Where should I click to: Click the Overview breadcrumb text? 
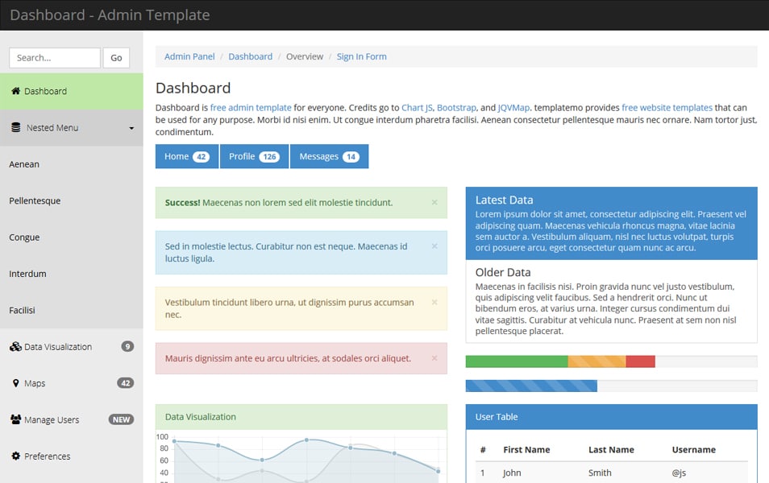pyautogui.click(x=305, y=56)
